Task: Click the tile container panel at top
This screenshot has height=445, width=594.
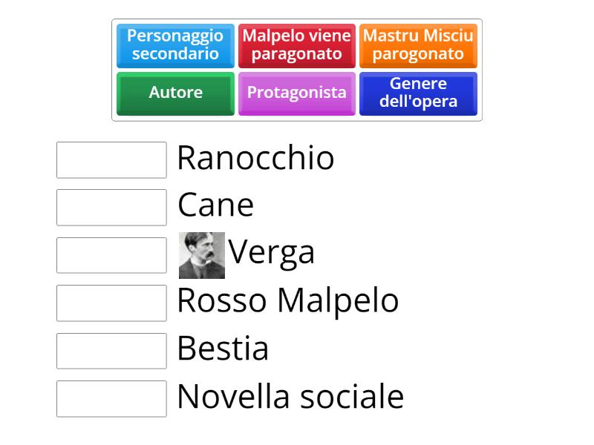Action: 297,70
